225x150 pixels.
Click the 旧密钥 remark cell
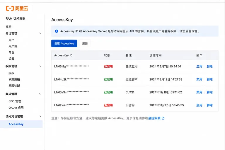click(130, 105)
